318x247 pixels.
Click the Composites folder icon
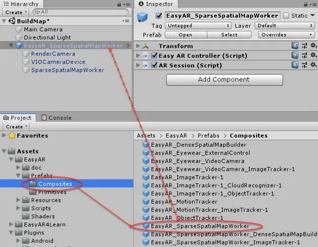coord(33,183)
